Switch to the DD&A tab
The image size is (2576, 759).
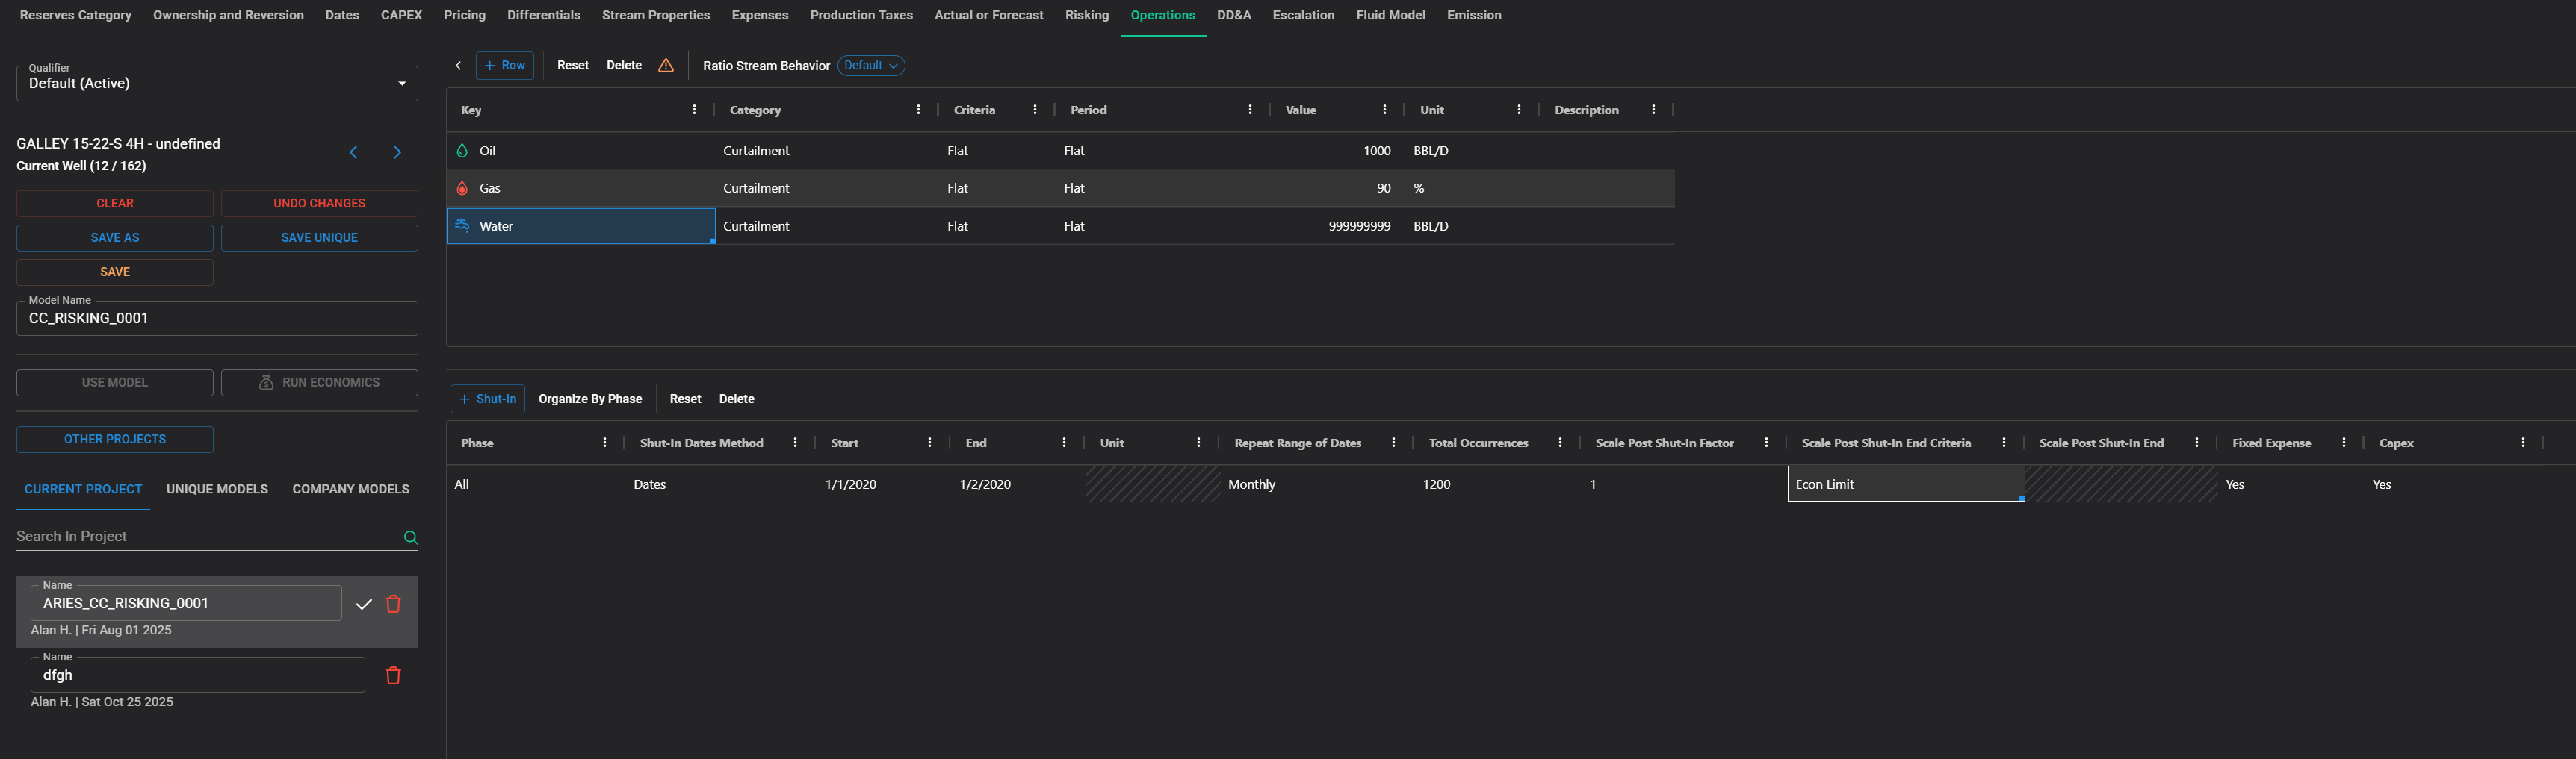coord(1233,15)
